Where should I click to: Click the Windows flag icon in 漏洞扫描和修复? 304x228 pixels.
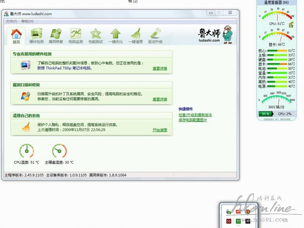(25, 96)
